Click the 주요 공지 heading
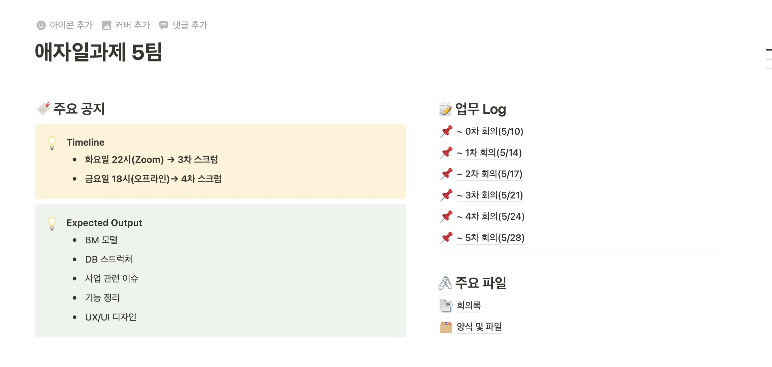The width and height of the screenshot is (772, 367). [79, 109]
